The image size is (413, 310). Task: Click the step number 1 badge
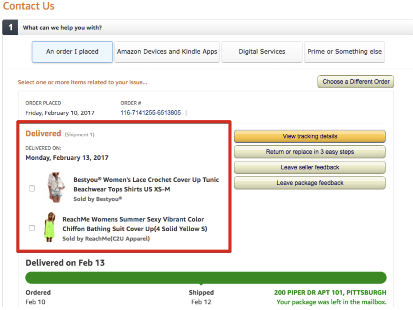click(x=10, y=27)
